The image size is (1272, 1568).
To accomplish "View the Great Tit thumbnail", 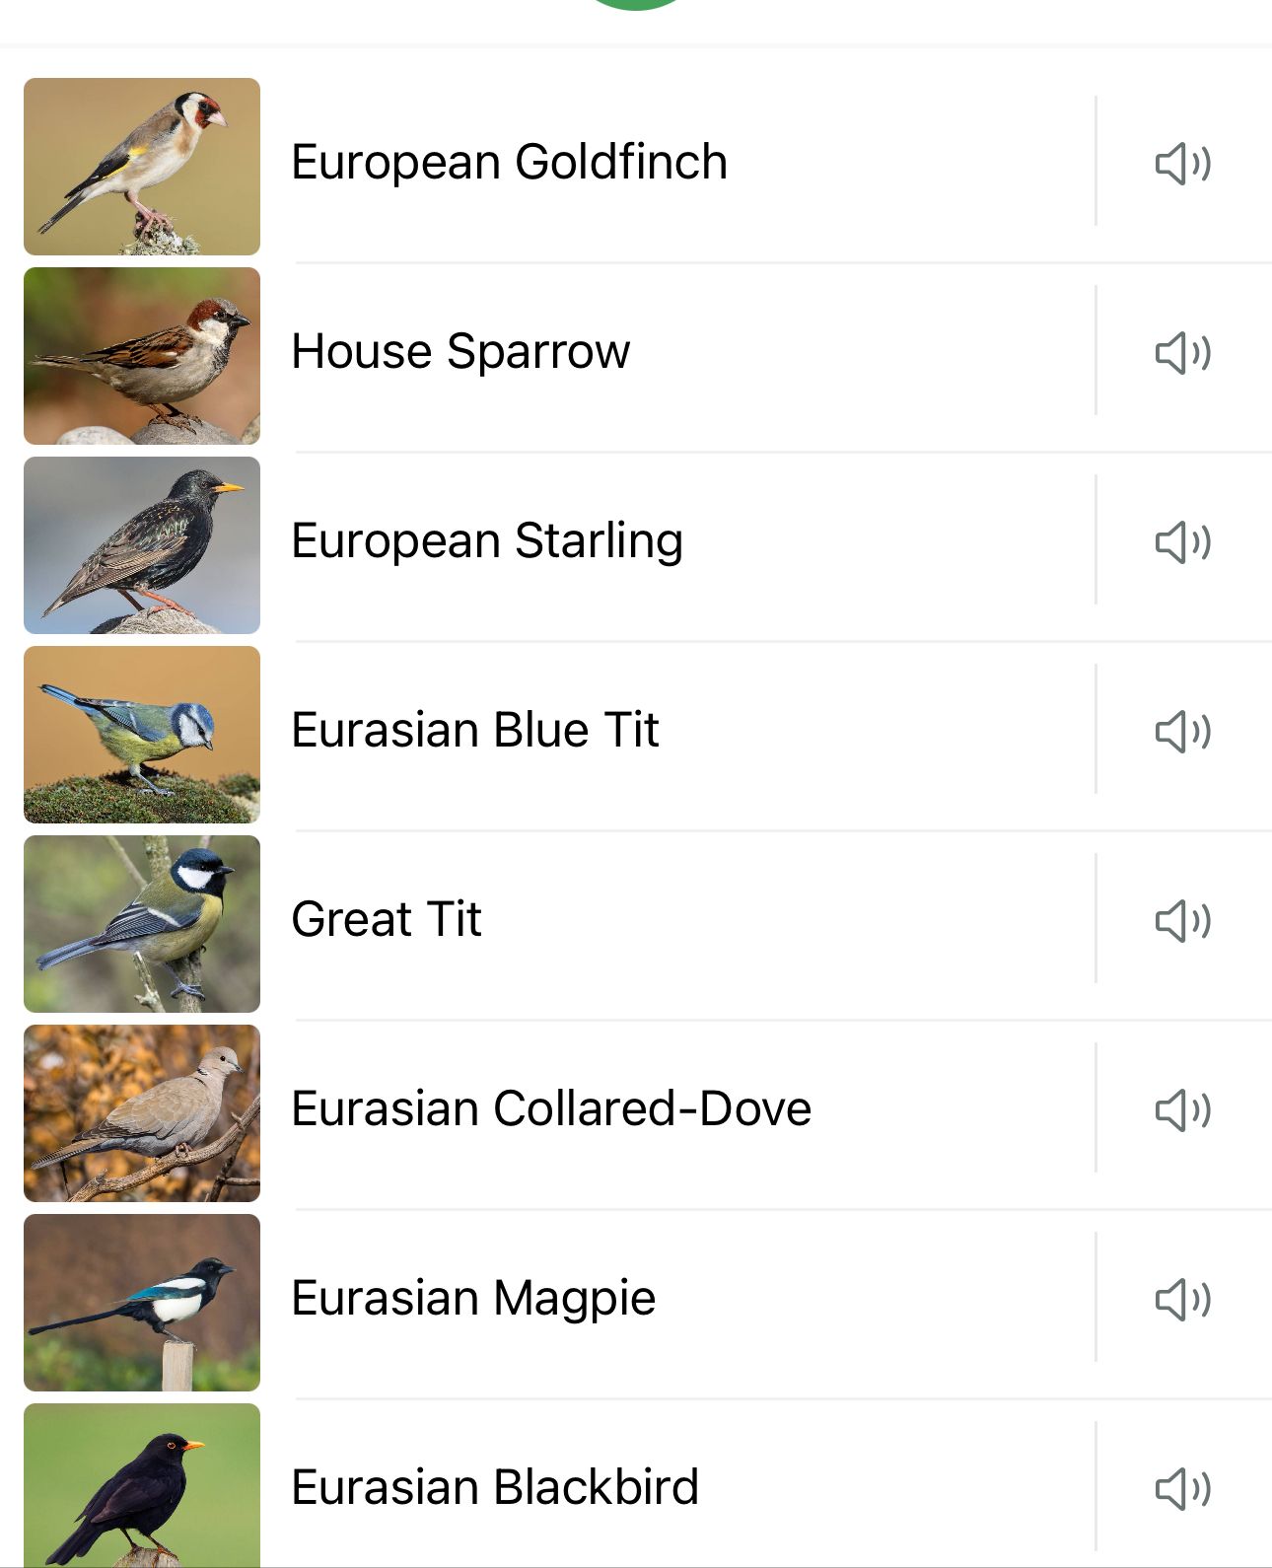I will coord(142,924).
